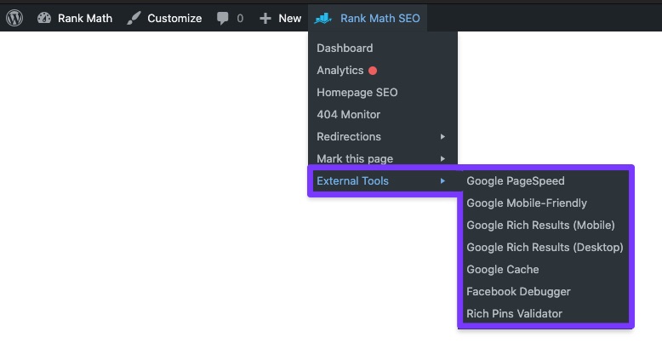
Task: Expand the Redirections submenu arrow
Action: pos(442,137)
